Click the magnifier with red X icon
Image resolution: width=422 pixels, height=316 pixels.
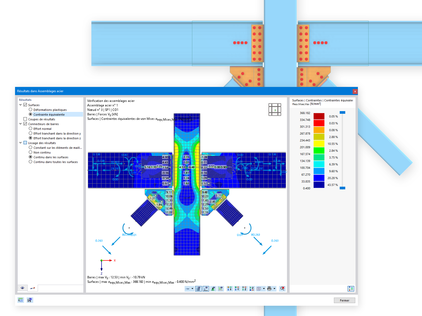point(282,289)
